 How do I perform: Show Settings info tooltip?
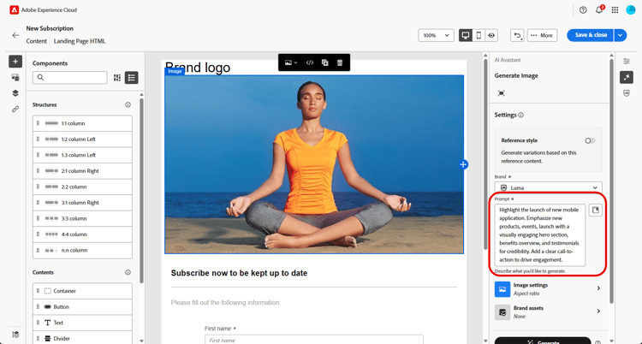click(x=520, y=115)
